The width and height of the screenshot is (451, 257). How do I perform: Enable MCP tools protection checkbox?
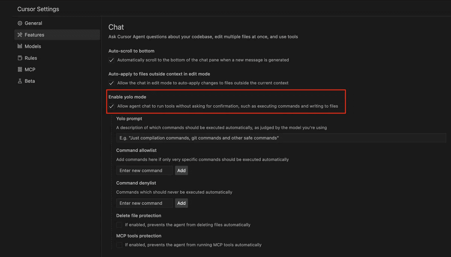[119, 245]
